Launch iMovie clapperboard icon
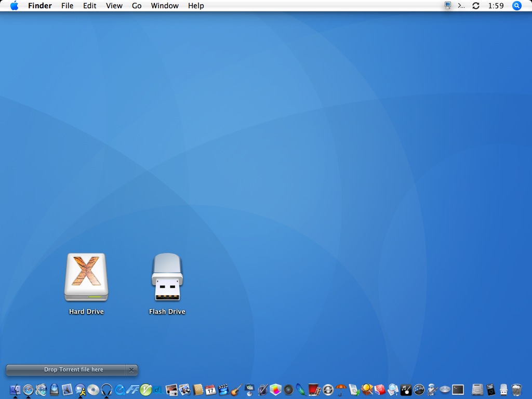The width and height of the screenshot is (532, 399). click(x=223, y=390)
